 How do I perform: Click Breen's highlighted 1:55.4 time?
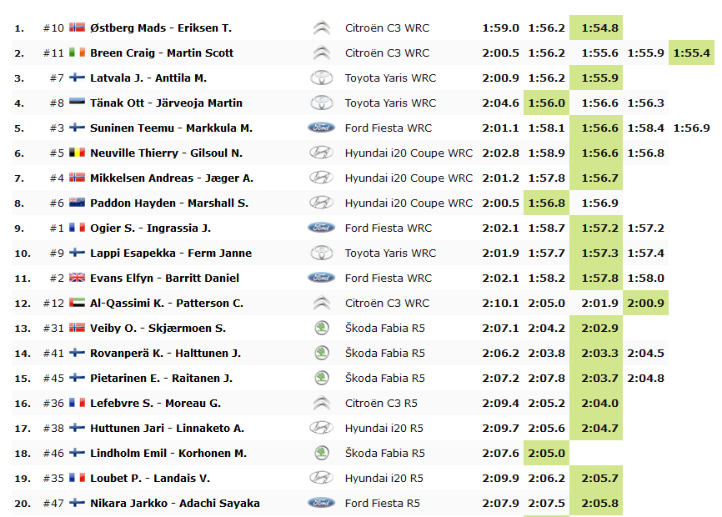click(x=693, y=53)
